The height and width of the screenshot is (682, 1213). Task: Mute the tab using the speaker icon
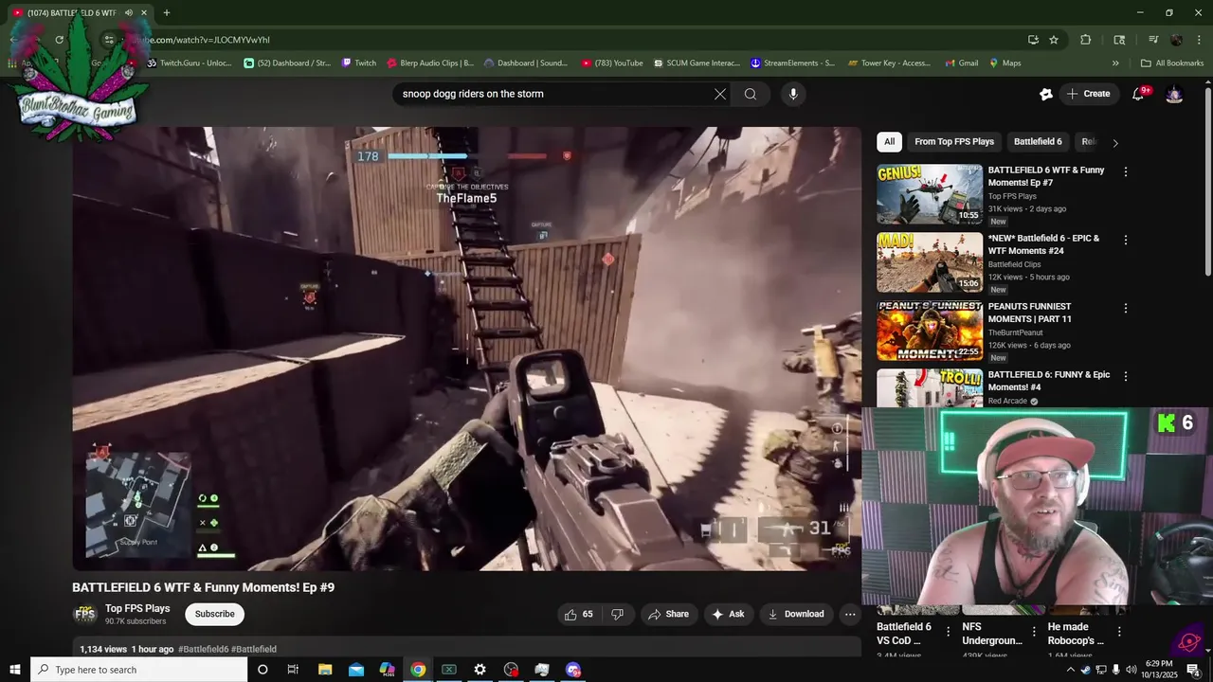pos(129,12)
